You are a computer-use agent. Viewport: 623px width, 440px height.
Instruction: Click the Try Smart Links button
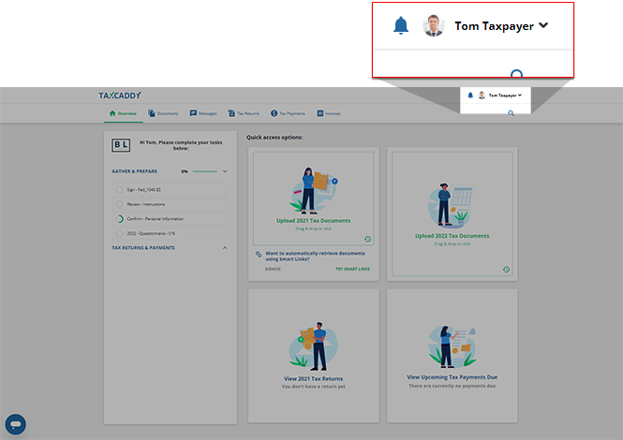click(352, 270)
